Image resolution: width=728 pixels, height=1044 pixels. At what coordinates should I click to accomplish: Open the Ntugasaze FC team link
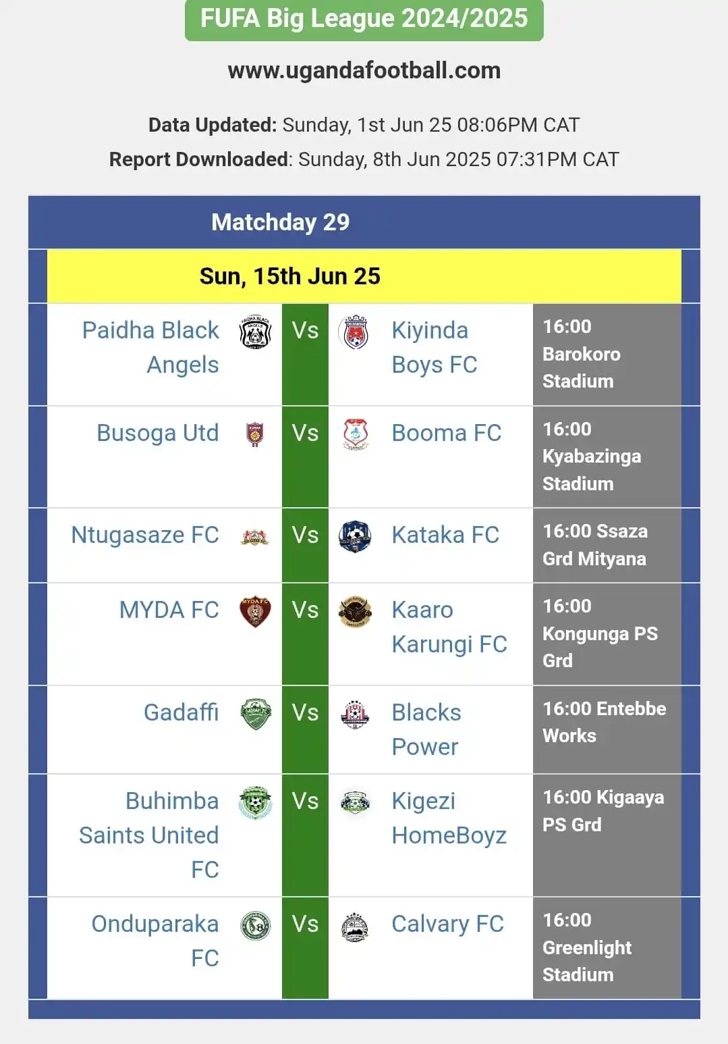pyautogui.click(x=145, y=535)
